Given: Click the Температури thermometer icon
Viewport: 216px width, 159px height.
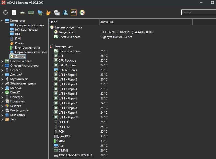Looking at the screenshot, I should point(51,46).
